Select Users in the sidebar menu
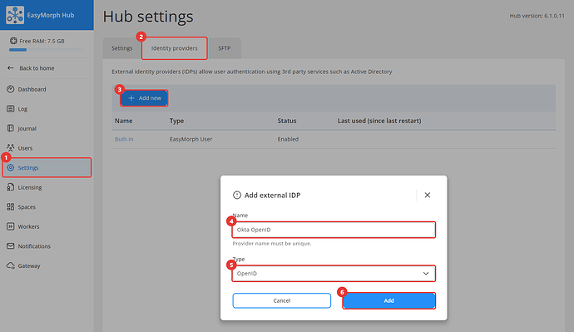 click(x=47, y=148)
